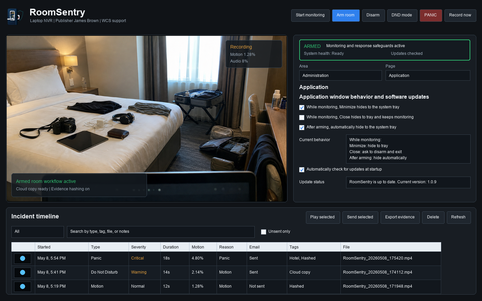Click Play selected button
The width and height of the screenshot is (482, 301).
[x=323, y=217]
